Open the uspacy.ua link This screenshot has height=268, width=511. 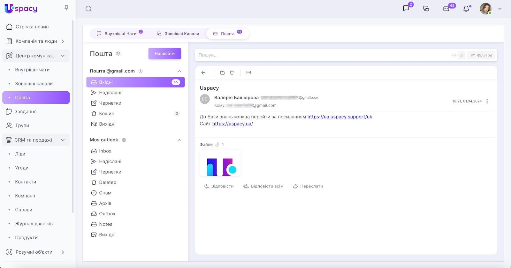pyautogui.click(x=233, y=124)
